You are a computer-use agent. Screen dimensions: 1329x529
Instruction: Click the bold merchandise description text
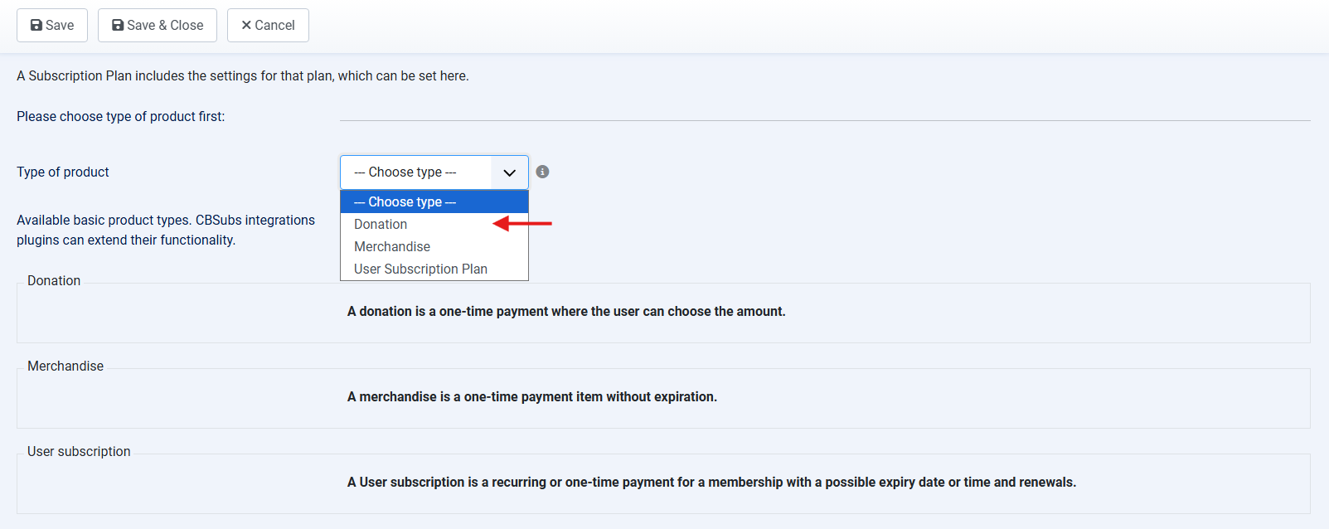coord(531,396)
